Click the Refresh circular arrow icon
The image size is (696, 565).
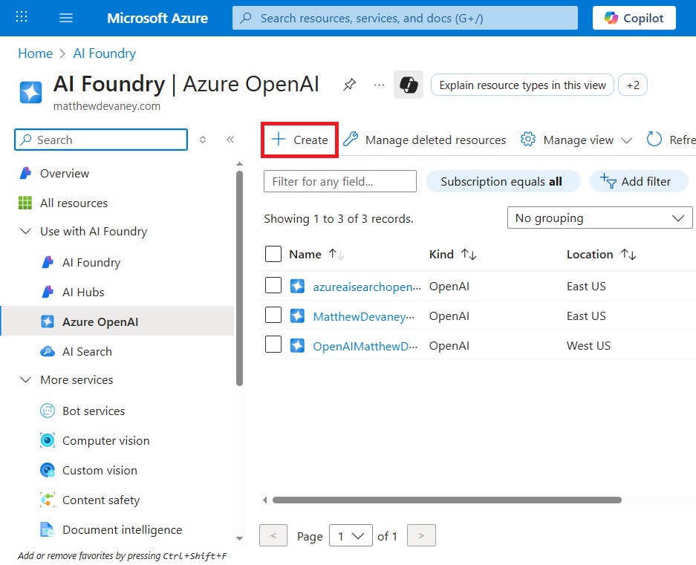coord(654,140)
